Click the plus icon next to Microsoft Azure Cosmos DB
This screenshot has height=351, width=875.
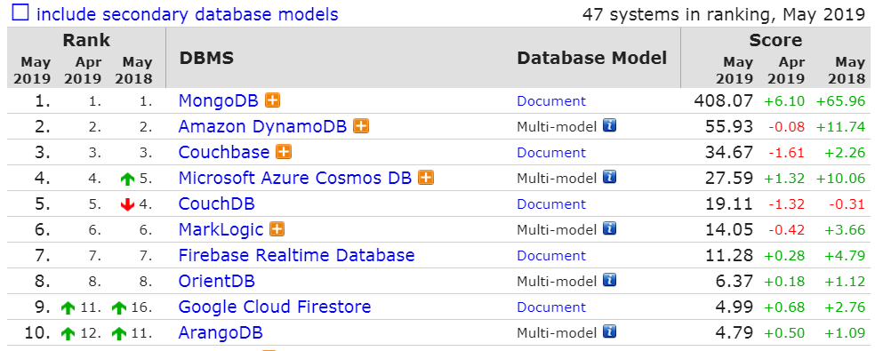pos(426,178)
